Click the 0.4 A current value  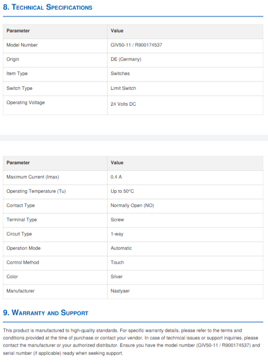[116, 177]
